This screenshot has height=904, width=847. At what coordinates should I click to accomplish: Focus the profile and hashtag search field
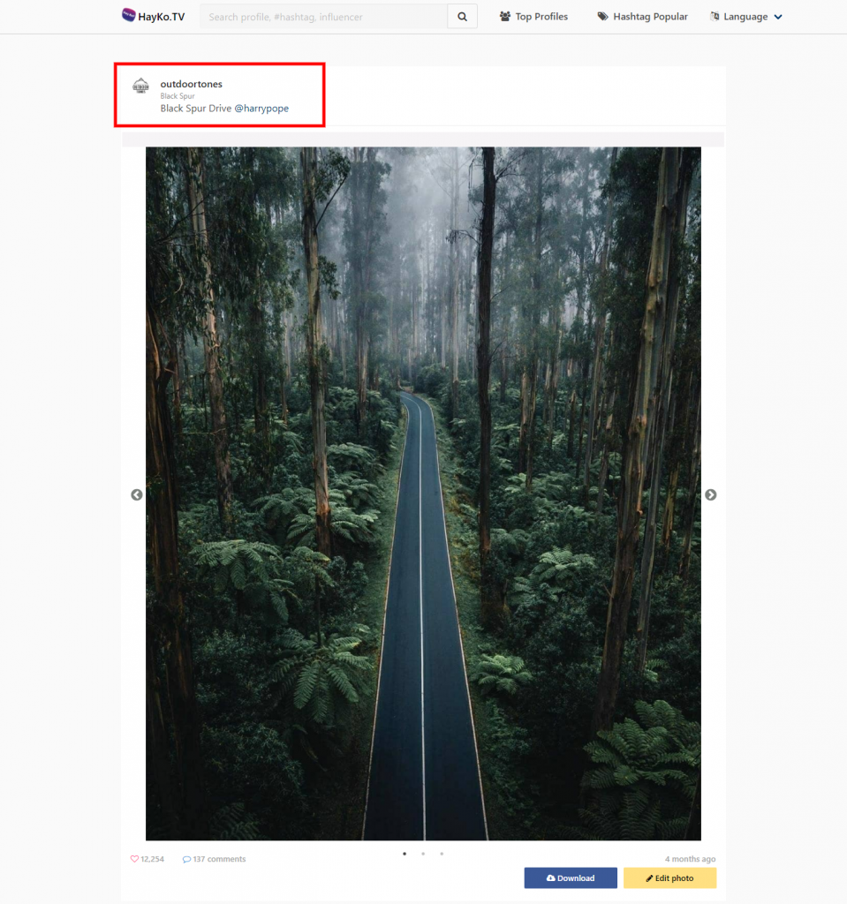(323, 17)
